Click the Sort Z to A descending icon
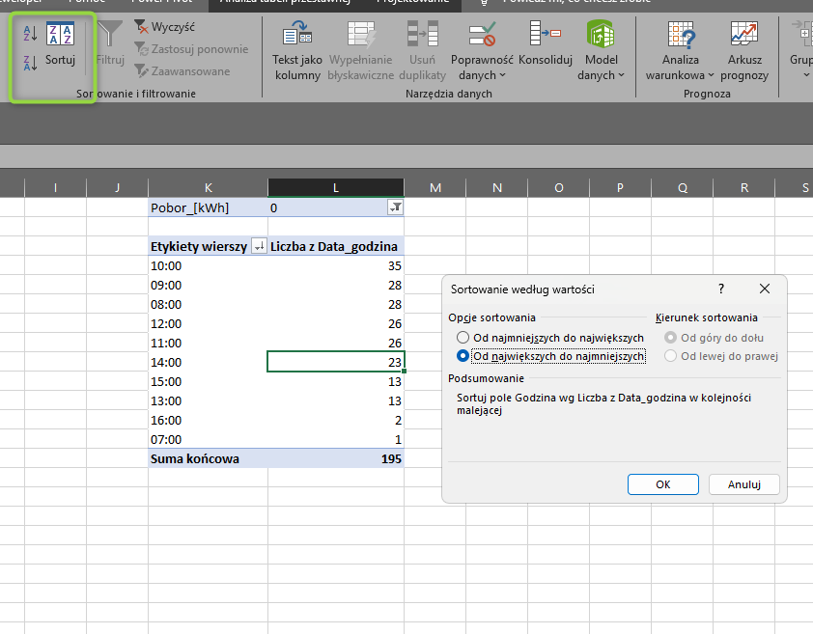The image size is (813, 634). coord(29,64)
